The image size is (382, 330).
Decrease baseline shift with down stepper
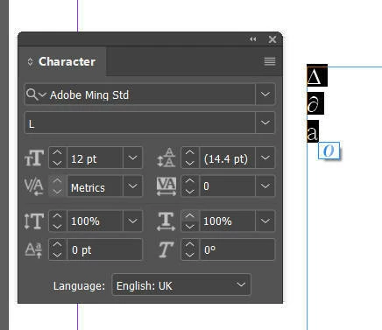(57, 255)
